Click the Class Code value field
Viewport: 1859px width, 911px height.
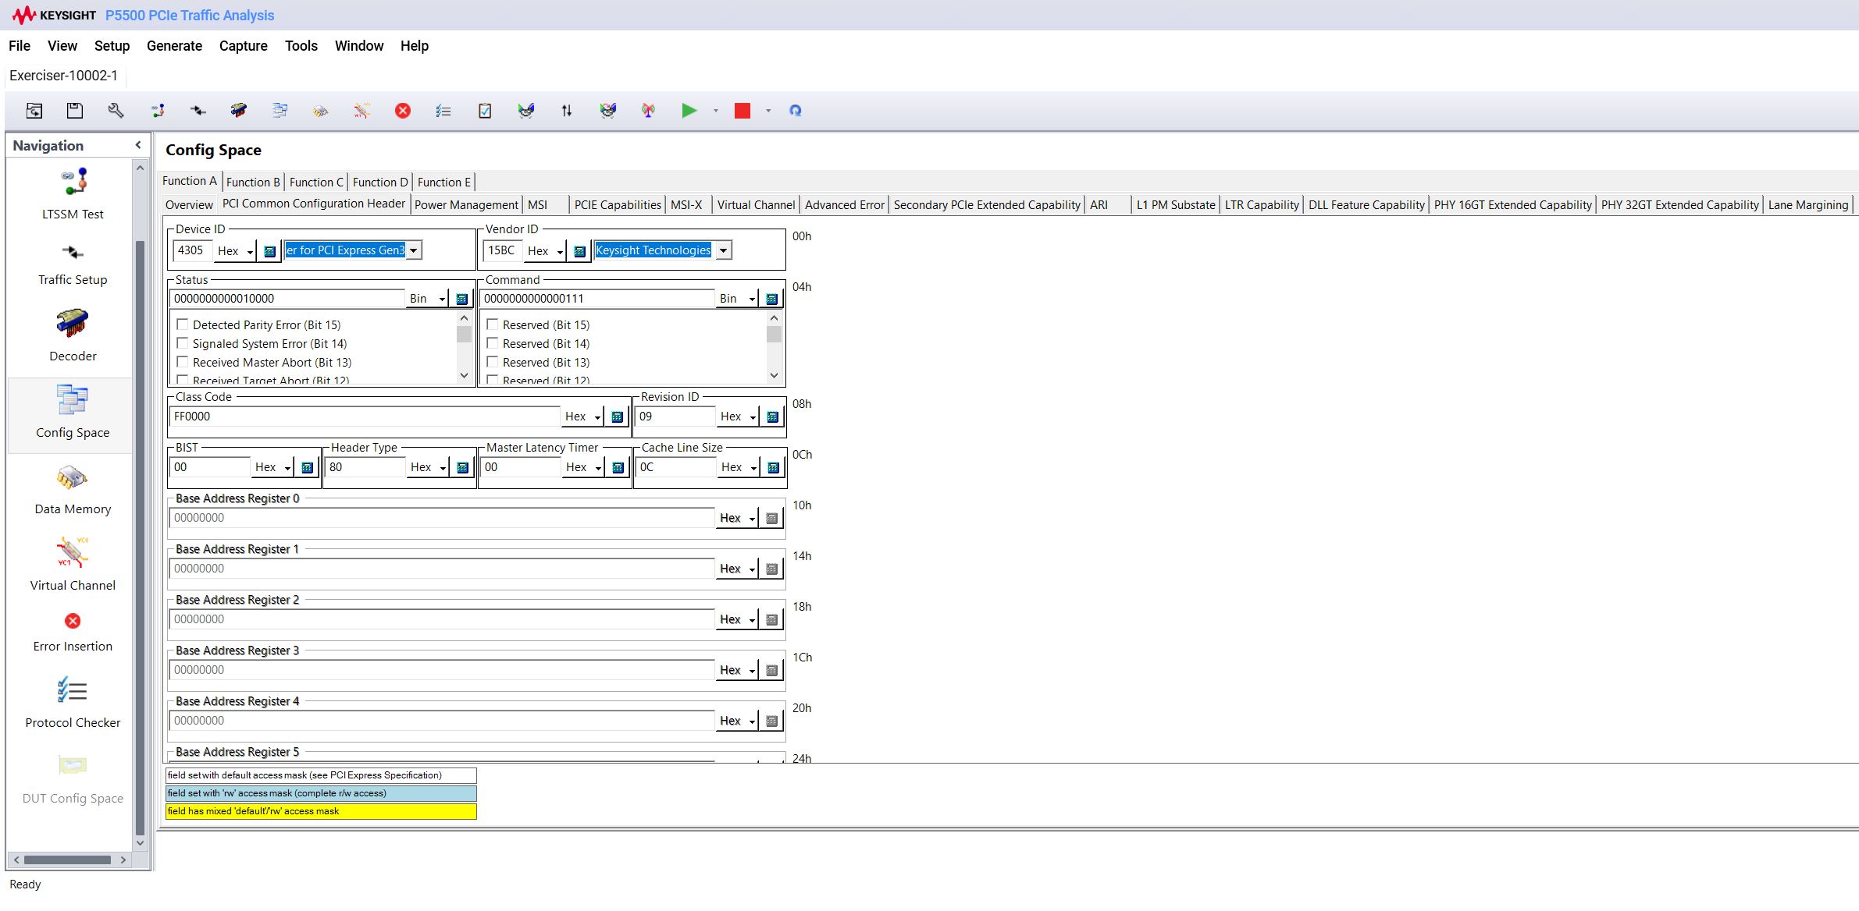[365, 417]
